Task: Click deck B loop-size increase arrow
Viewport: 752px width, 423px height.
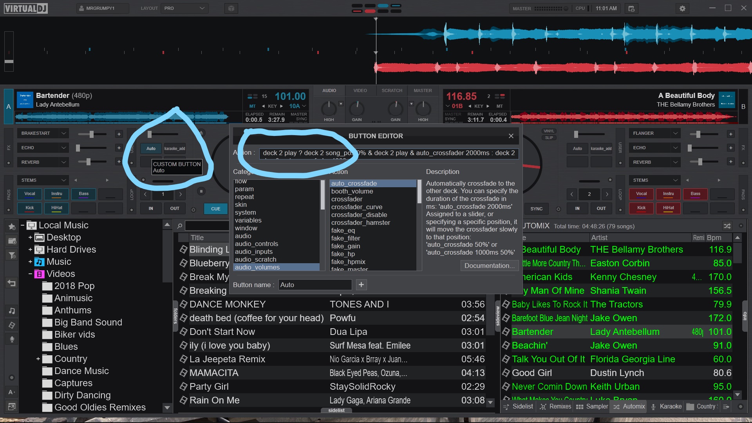Action: [607, 194]
